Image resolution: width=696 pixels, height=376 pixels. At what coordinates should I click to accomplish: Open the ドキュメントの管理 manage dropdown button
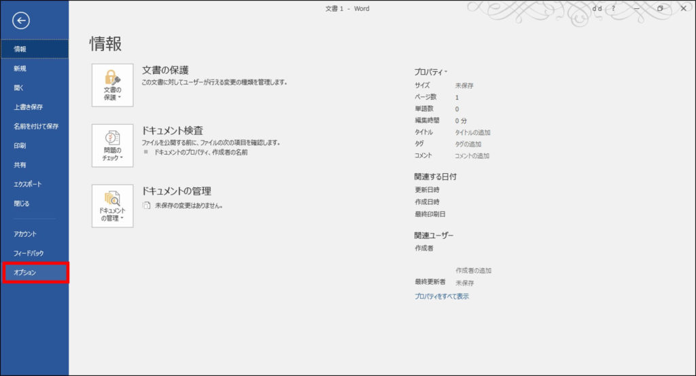pos(112,206)
